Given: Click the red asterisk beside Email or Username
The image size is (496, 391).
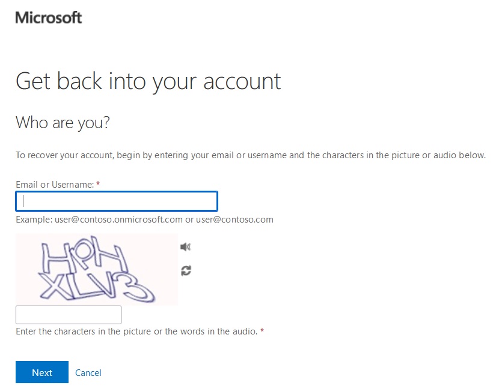Looking at the screenshot, I should (98, 183).
